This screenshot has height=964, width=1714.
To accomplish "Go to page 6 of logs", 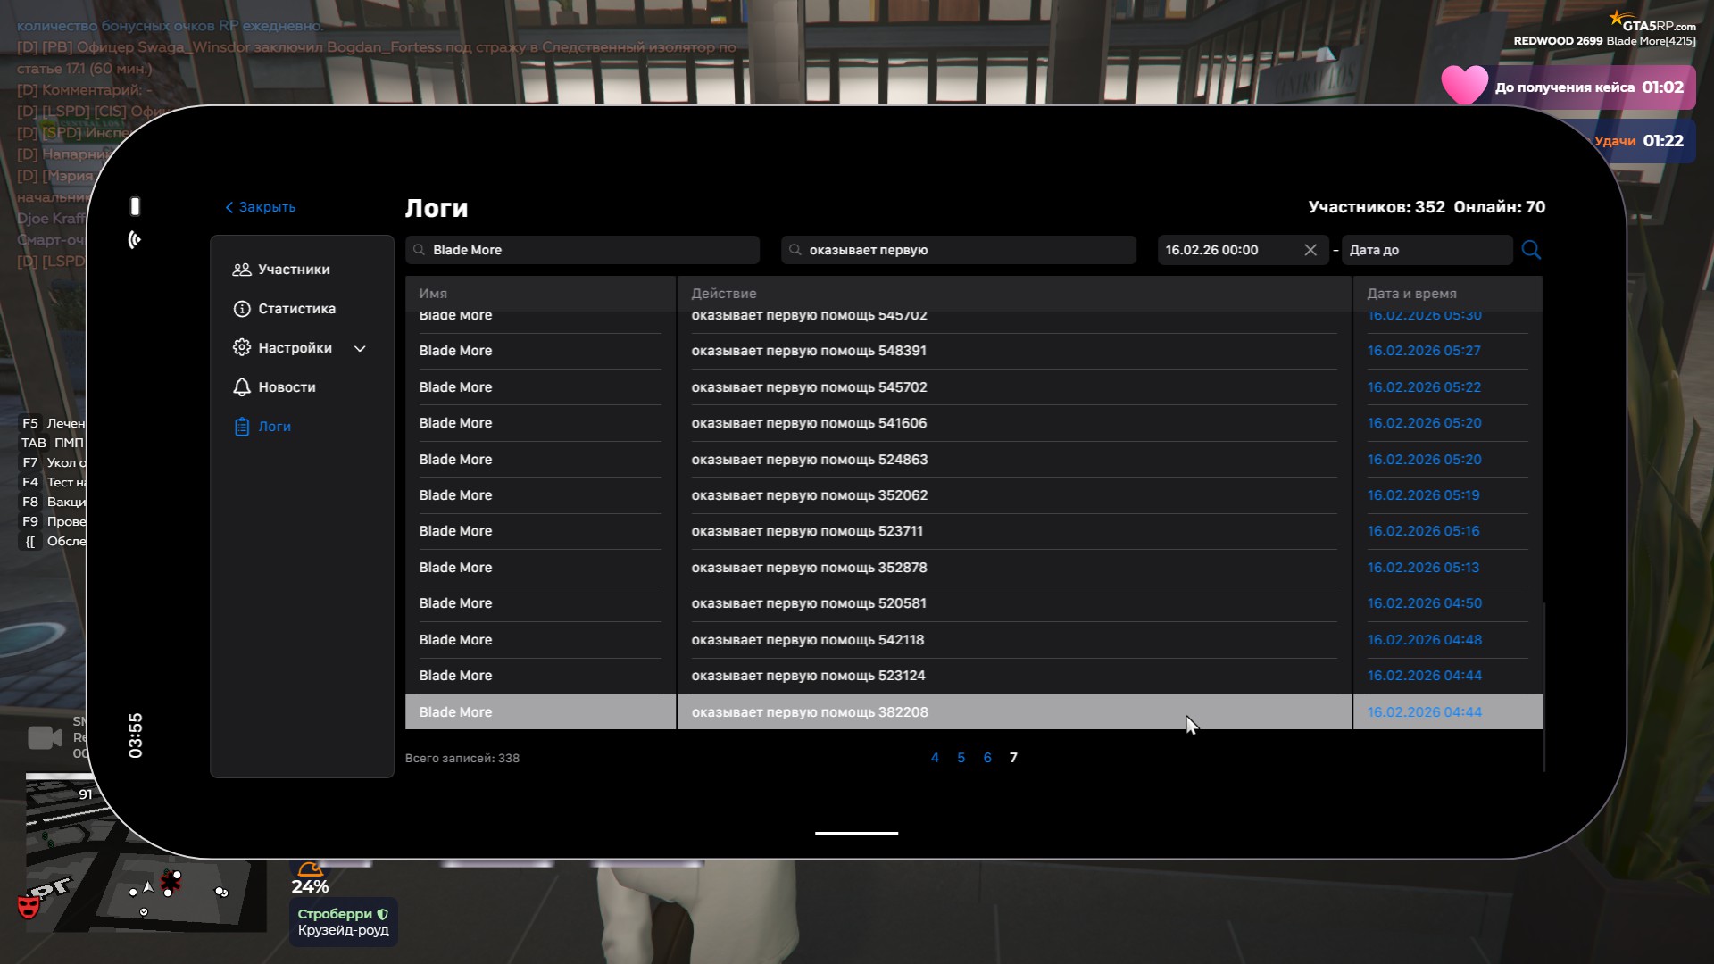I will tap(987, 758).
